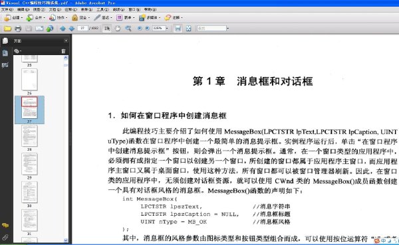Click the zoom percentage field
Image resolution: width=399 pixels, height=245 pixels.
pyautogui.click(x=158, y=28)
